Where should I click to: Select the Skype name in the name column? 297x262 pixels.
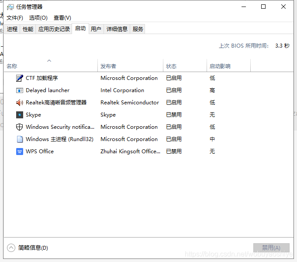pos(33,115)
